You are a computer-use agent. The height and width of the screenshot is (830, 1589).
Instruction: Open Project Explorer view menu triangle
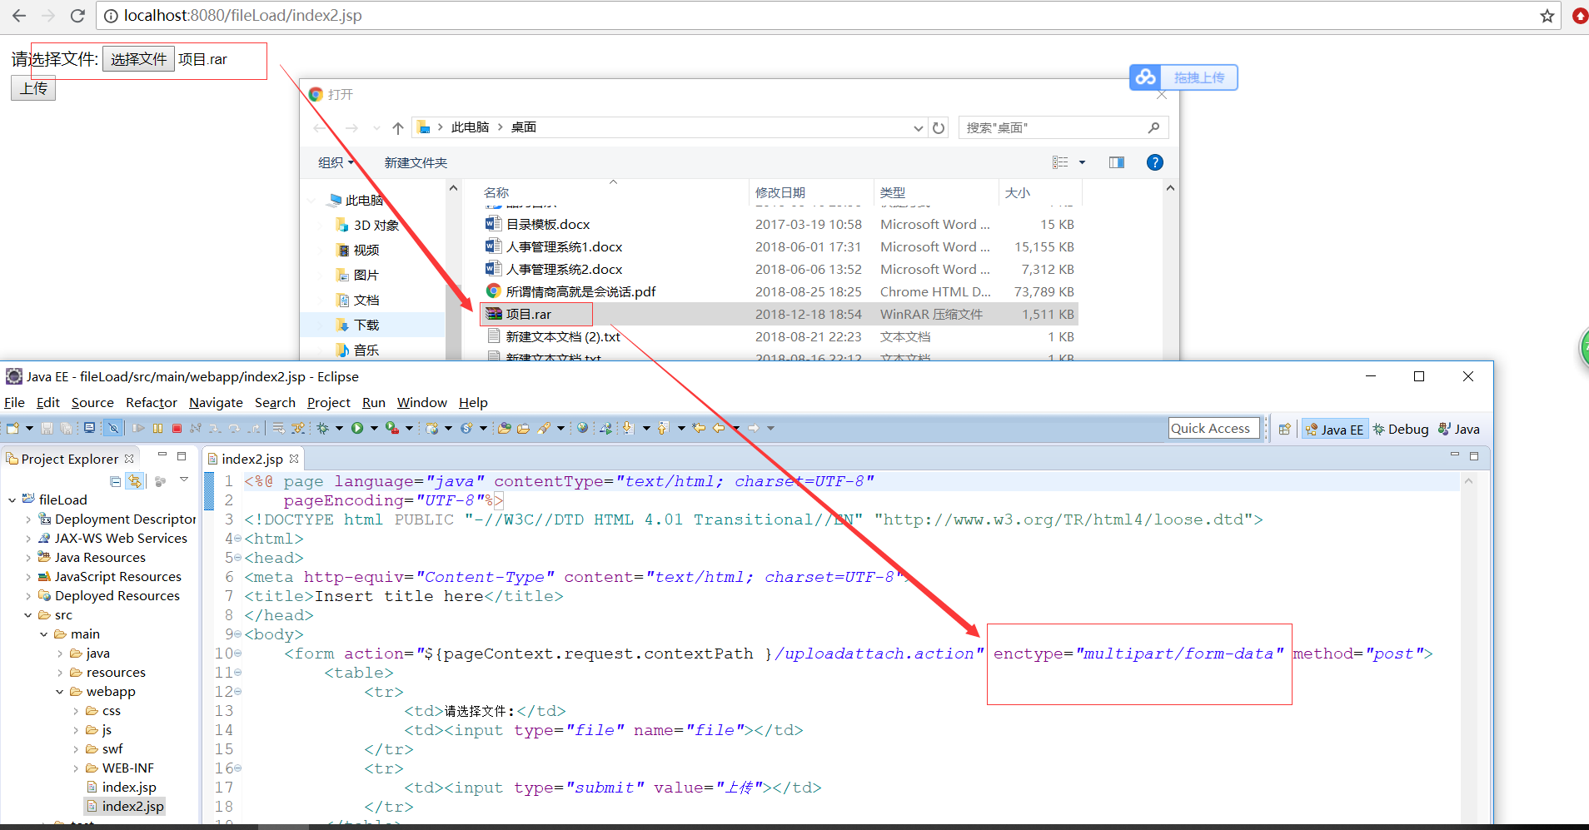pyautogui.click(x=184, y=480)
